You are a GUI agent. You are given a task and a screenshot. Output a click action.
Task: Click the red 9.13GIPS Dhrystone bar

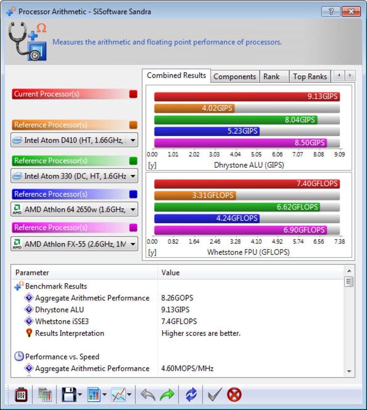tap(247, 96)
